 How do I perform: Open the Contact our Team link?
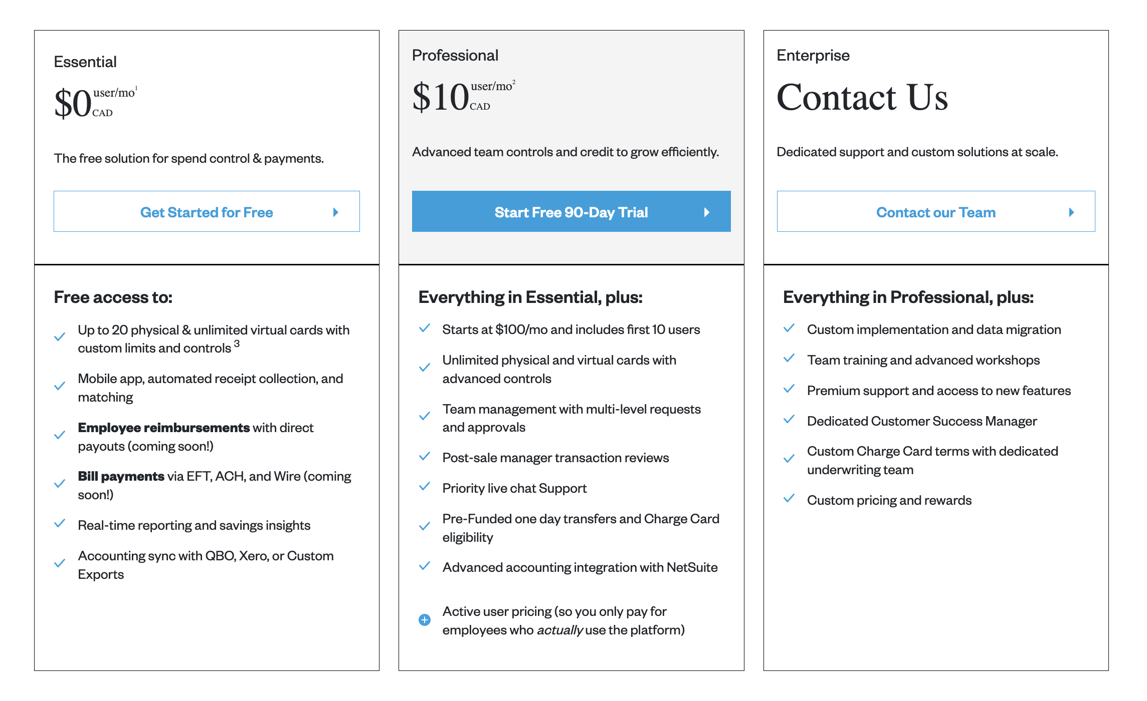coord(935,212)
